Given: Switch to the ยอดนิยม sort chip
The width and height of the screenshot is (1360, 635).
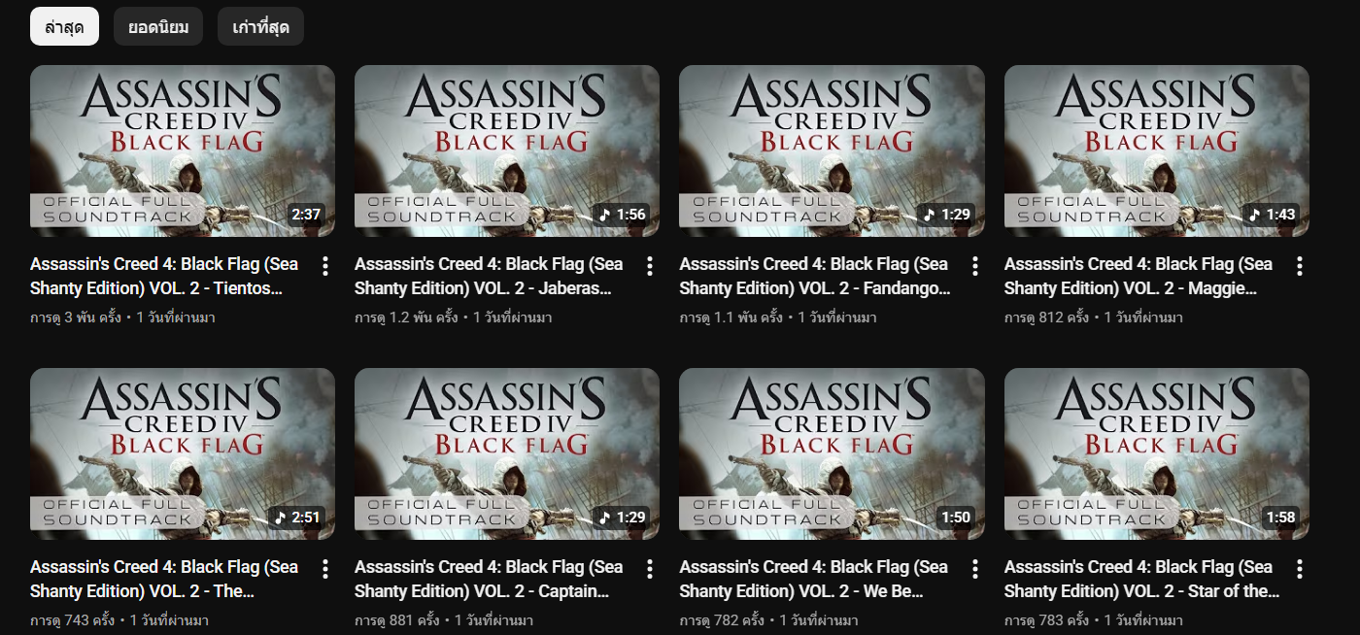Looking at the screenshot, I should (158, 26).
